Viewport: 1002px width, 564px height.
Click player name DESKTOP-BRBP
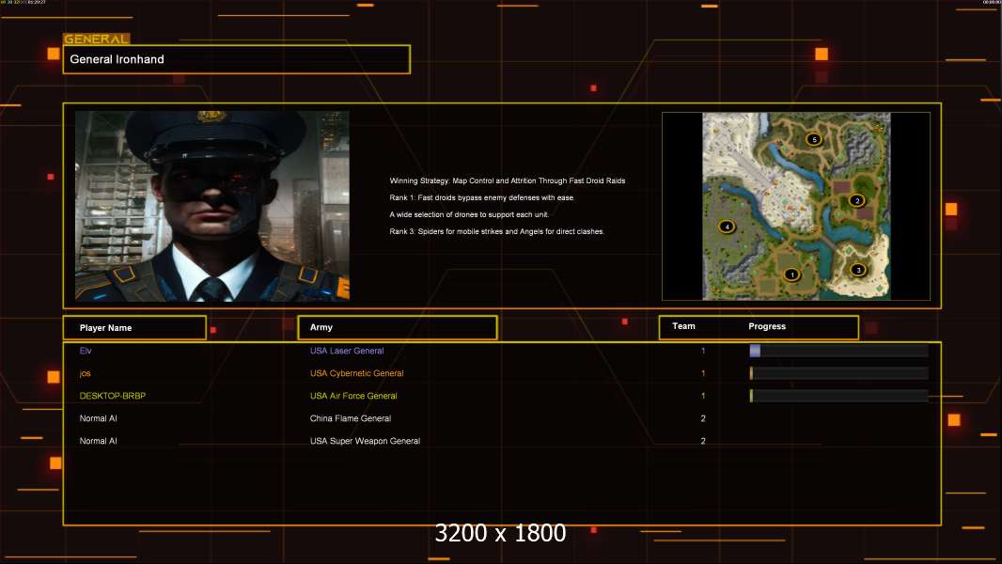[x=113, y=396]
